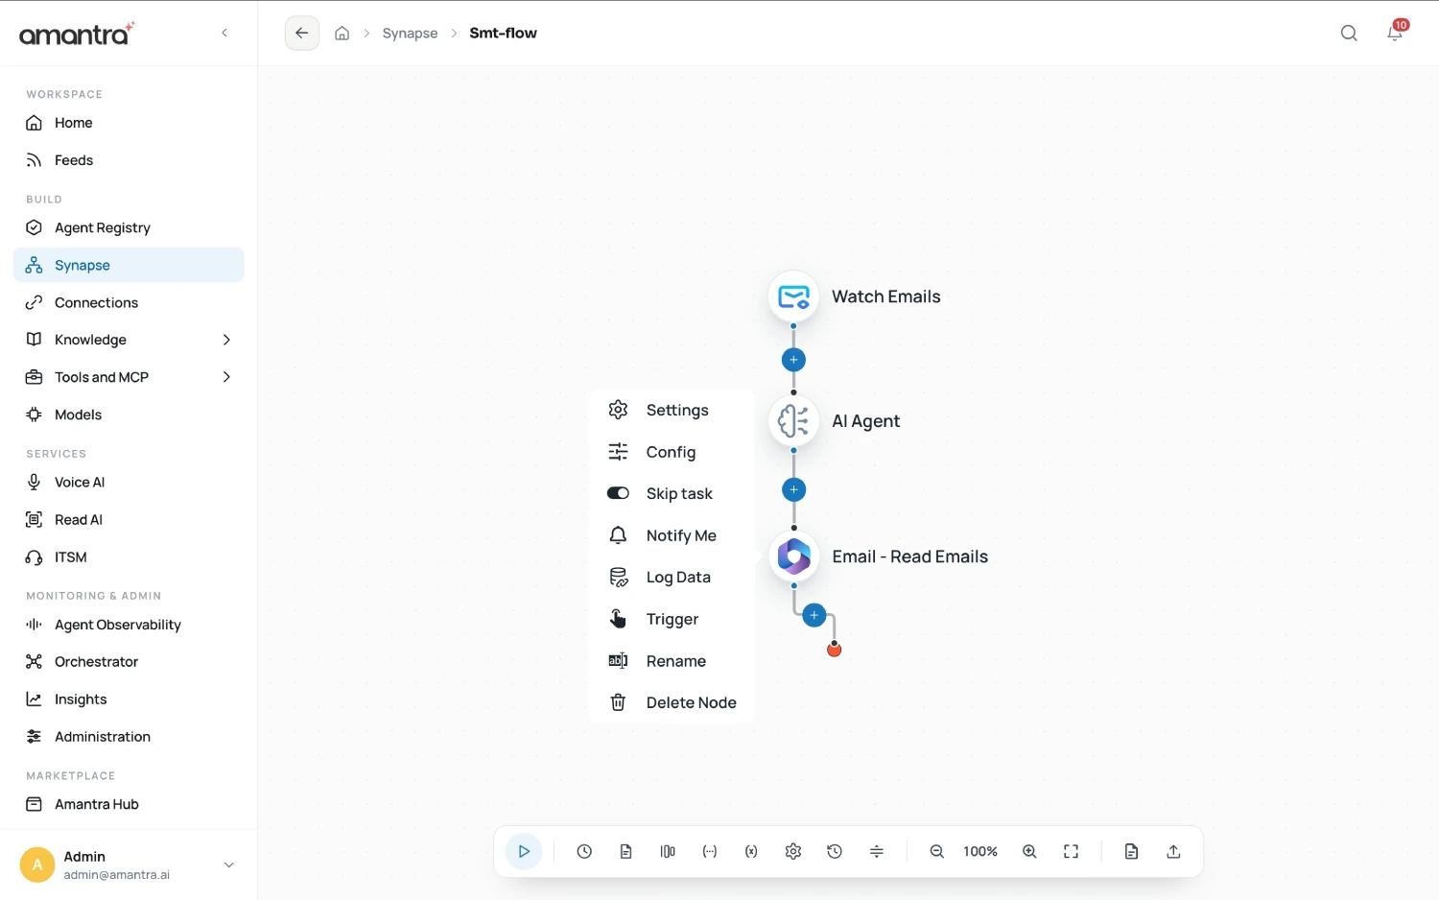This screenshot has width=1439, height=900.
Task: Click the export upload-arrow icon
Action: (x=1173, y=851)
